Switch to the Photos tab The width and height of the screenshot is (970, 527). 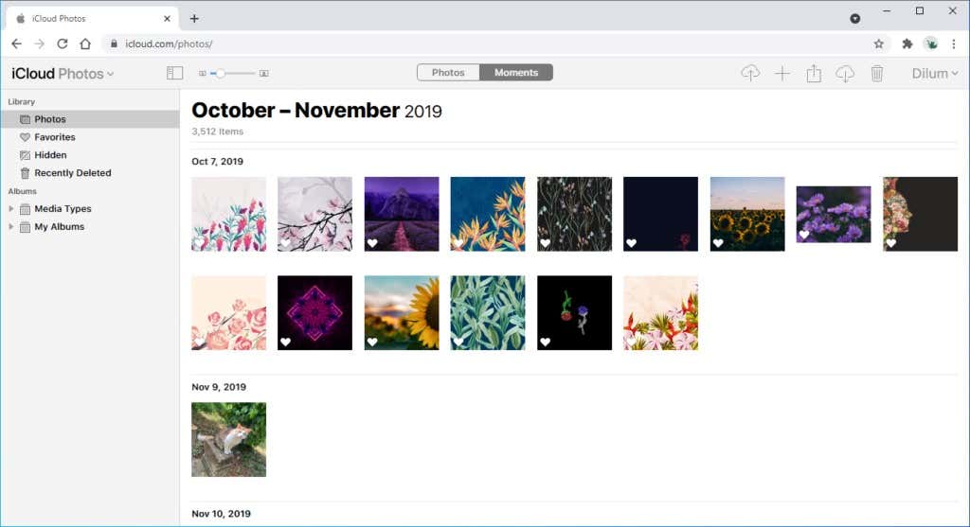(x=448, y=73)
